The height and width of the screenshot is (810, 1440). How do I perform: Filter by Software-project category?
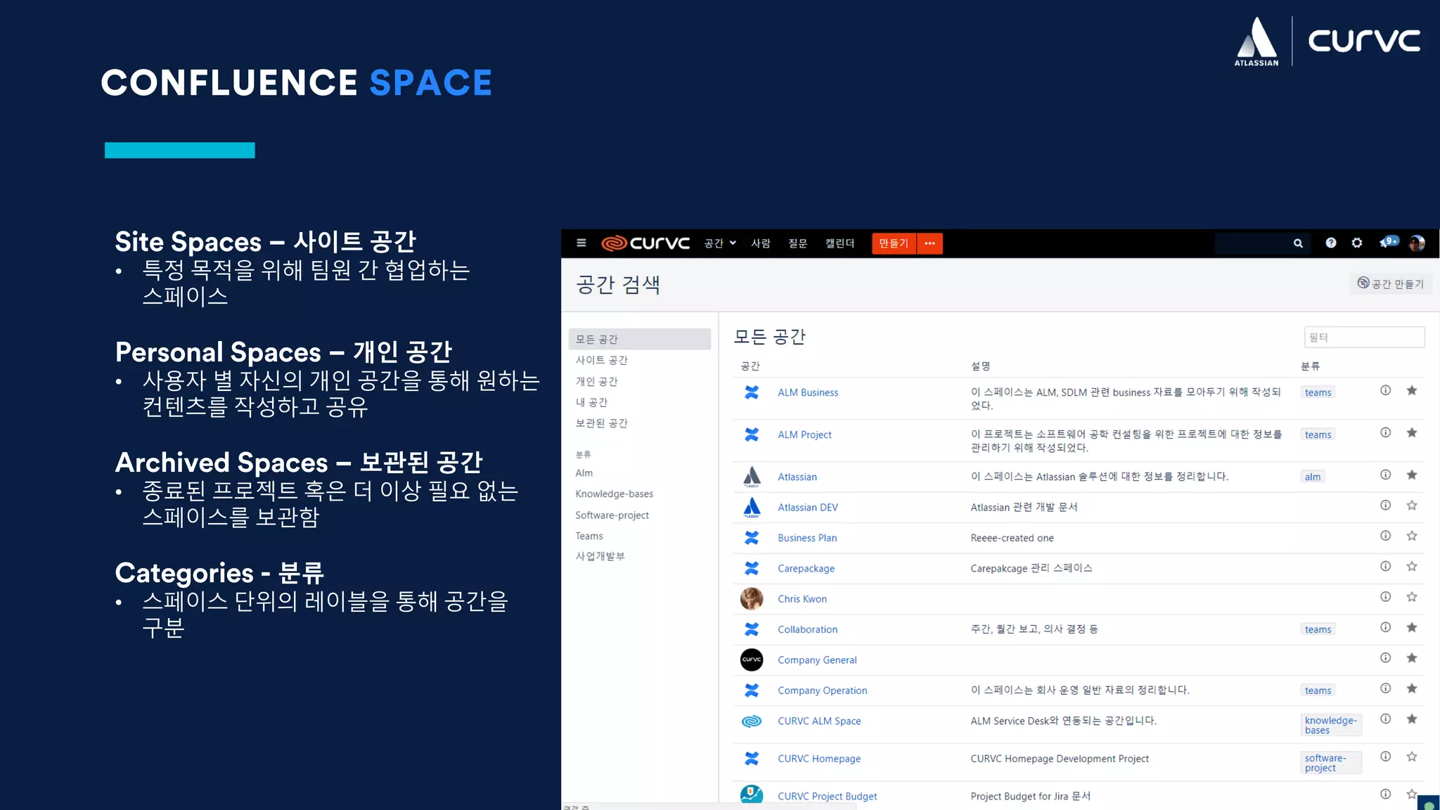(x=612, y=515)
